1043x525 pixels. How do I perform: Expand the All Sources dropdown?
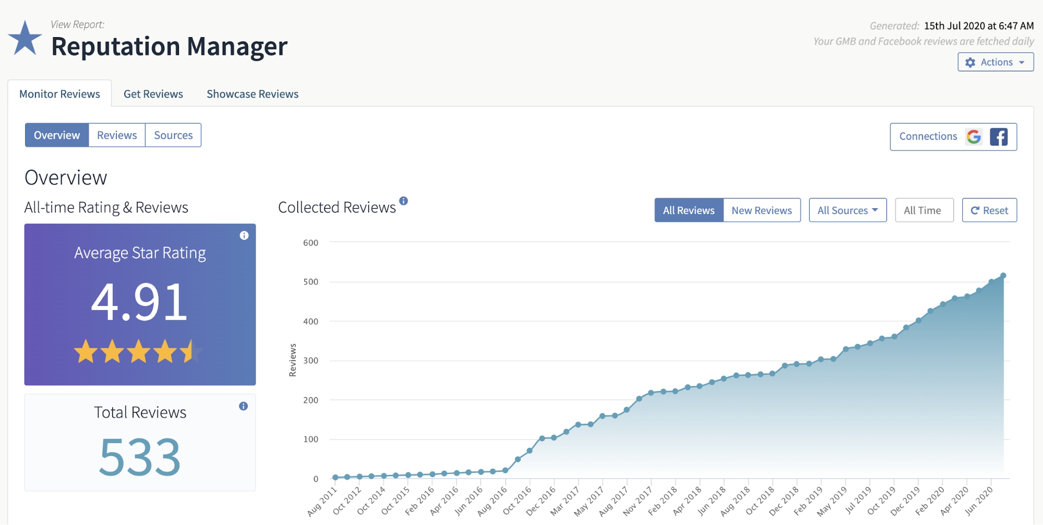point(846,210)
